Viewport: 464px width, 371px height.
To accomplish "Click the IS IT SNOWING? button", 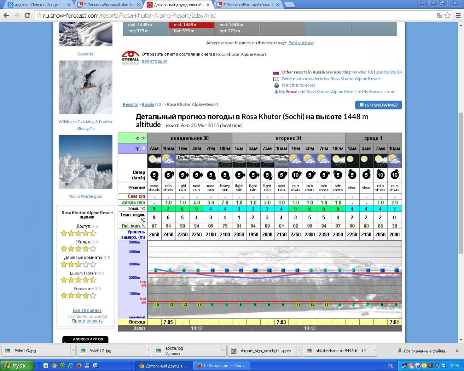I will (x=379, y=105).
